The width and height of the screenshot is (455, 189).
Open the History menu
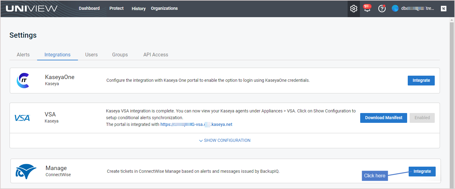(x=139, y=9)
